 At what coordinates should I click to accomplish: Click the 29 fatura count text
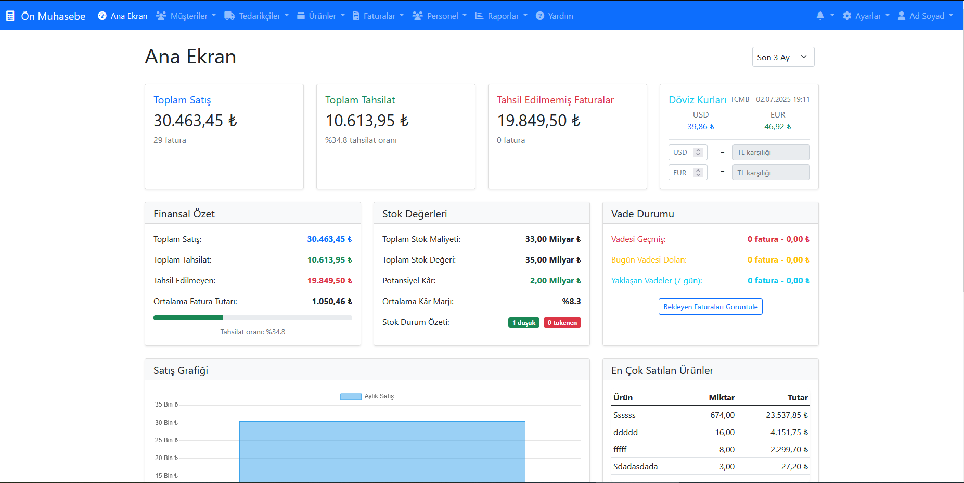click(170, 140)
